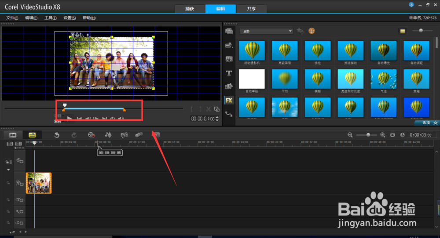Toggle the title track button
The image size is (440, 238).
pos(20,200)
